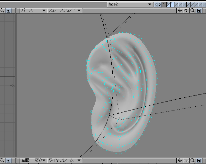Image resolution: width=206 pixels, height=164 pixels.
Task: Click rotate icon in perspective viewport
Action: pos(186,11)
